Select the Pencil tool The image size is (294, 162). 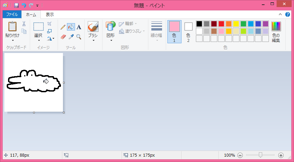[x=63, y=27]
